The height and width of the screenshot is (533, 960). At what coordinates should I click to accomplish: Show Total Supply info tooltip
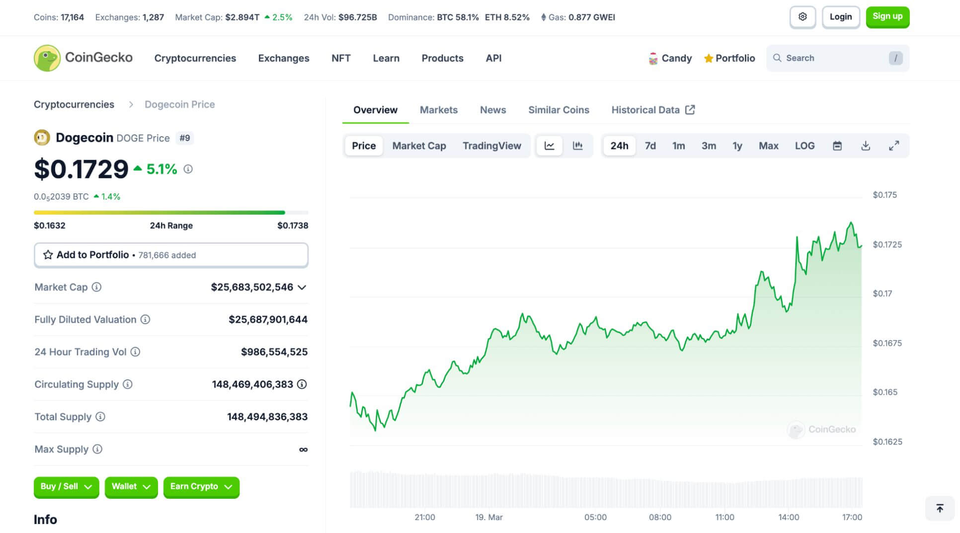100,416
